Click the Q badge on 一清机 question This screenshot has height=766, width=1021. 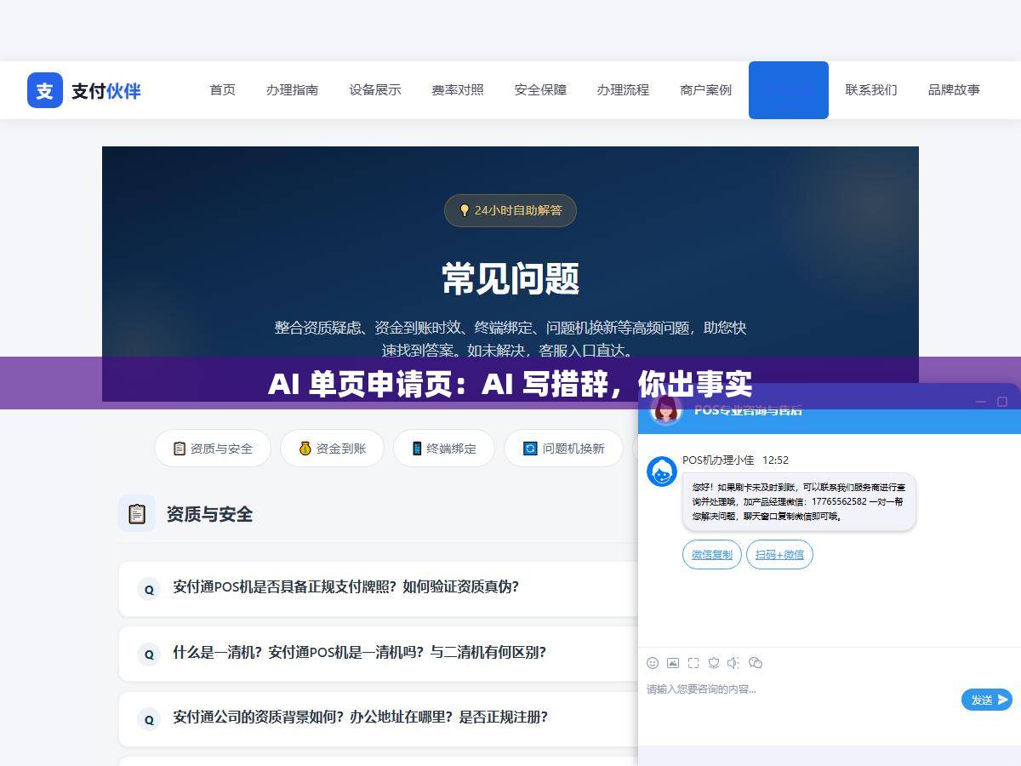tap(149, 655)
